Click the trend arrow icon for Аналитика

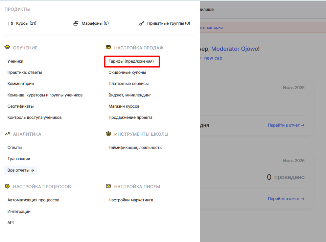pyautogui.click(x=7, y=134)
